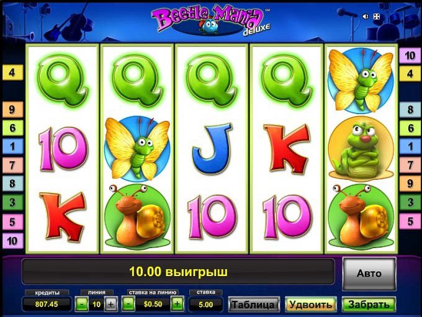This screenshot has height=317, width=422.
Task: Open the Таблица paytable
Action: [254, 305]
